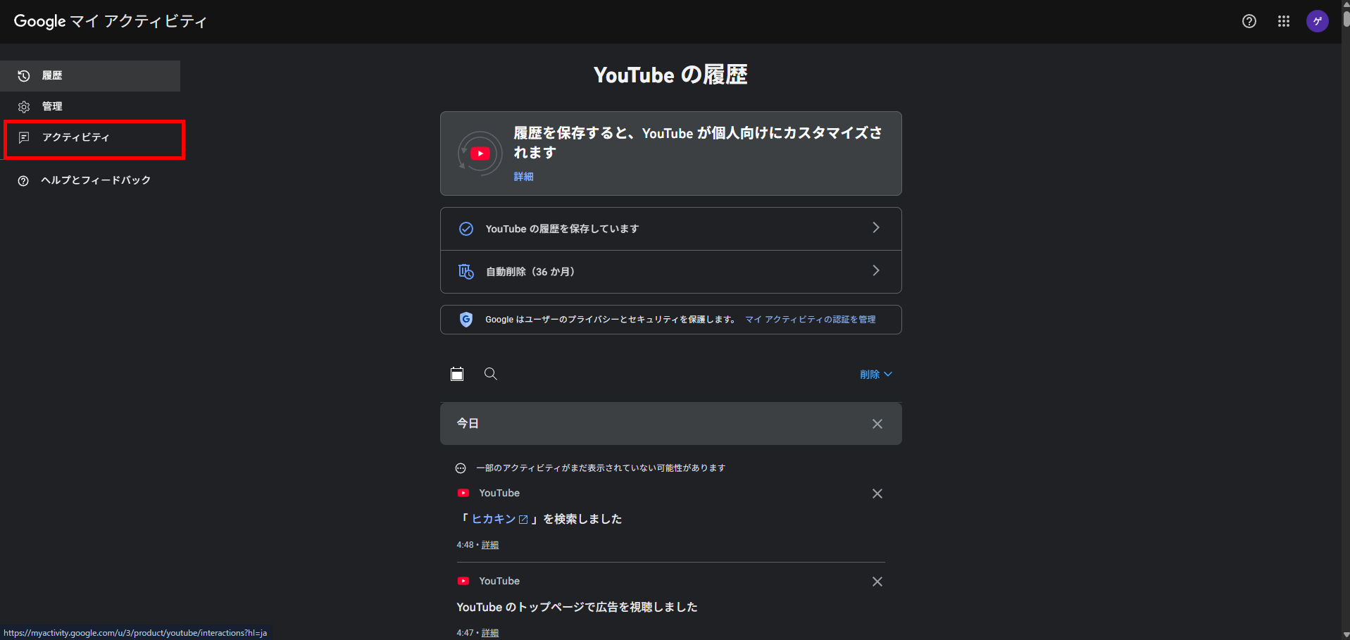Click the pending activity notice icon
This screenshot has height=640, width=1350.
461,468
